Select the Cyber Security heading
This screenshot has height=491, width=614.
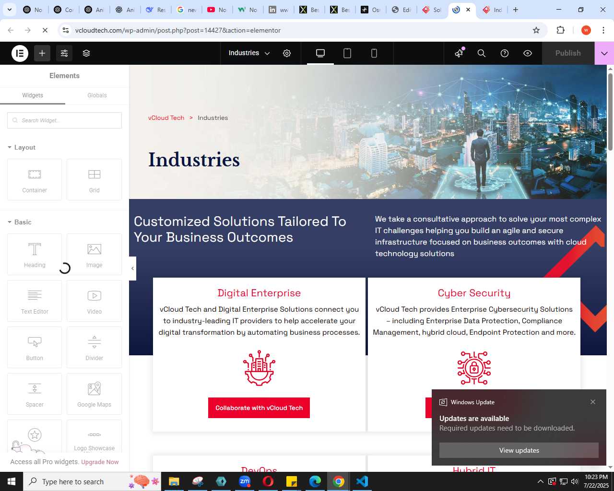[474, 293]
